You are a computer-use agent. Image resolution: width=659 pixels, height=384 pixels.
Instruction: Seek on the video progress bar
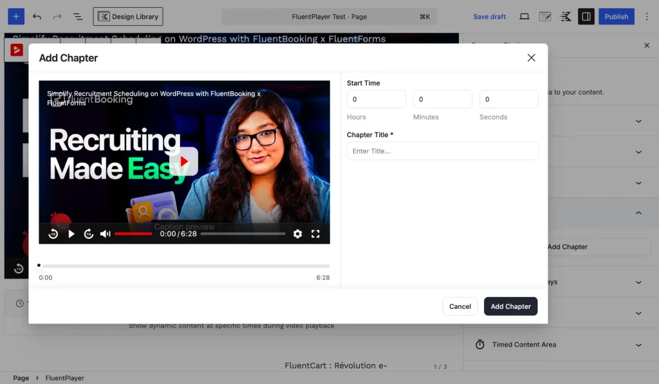243,233
